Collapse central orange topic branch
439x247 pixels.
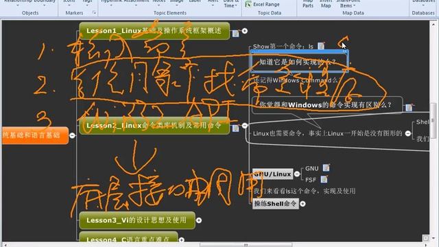point(72,136)
